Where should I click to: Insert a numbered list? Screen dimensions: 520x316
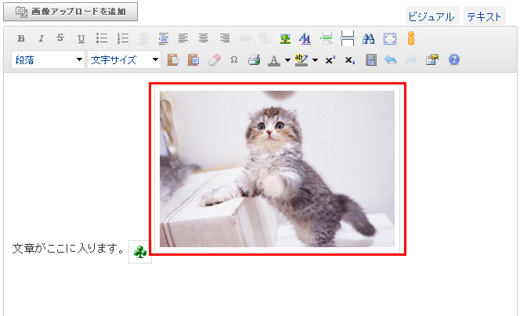(123, 38)
